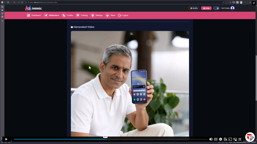Click the 12,674 credits balance

194,8
